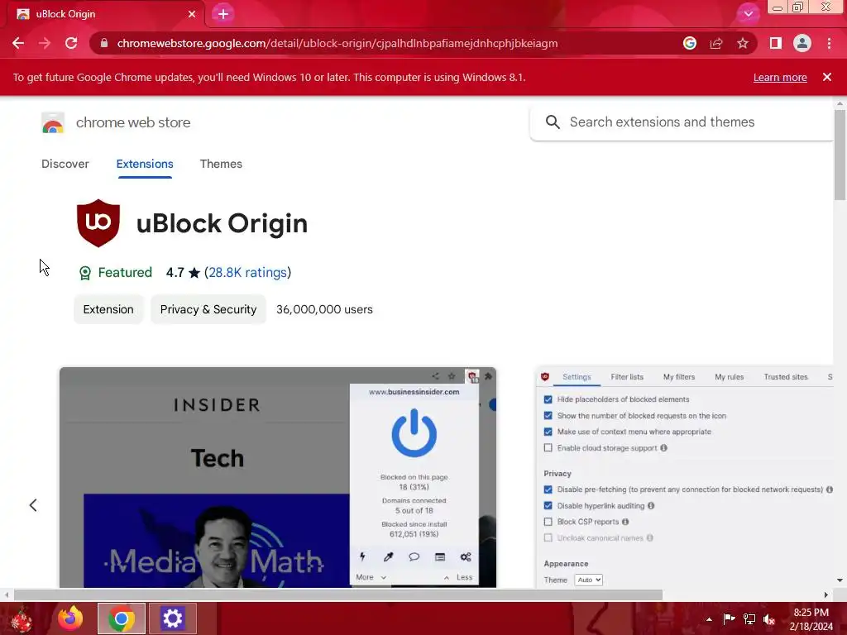Image resolution: width=847 pixels, height=635 pixels.
Task: Toggle Uncloak canonical names checkbox
Action: tap(548, 538)
